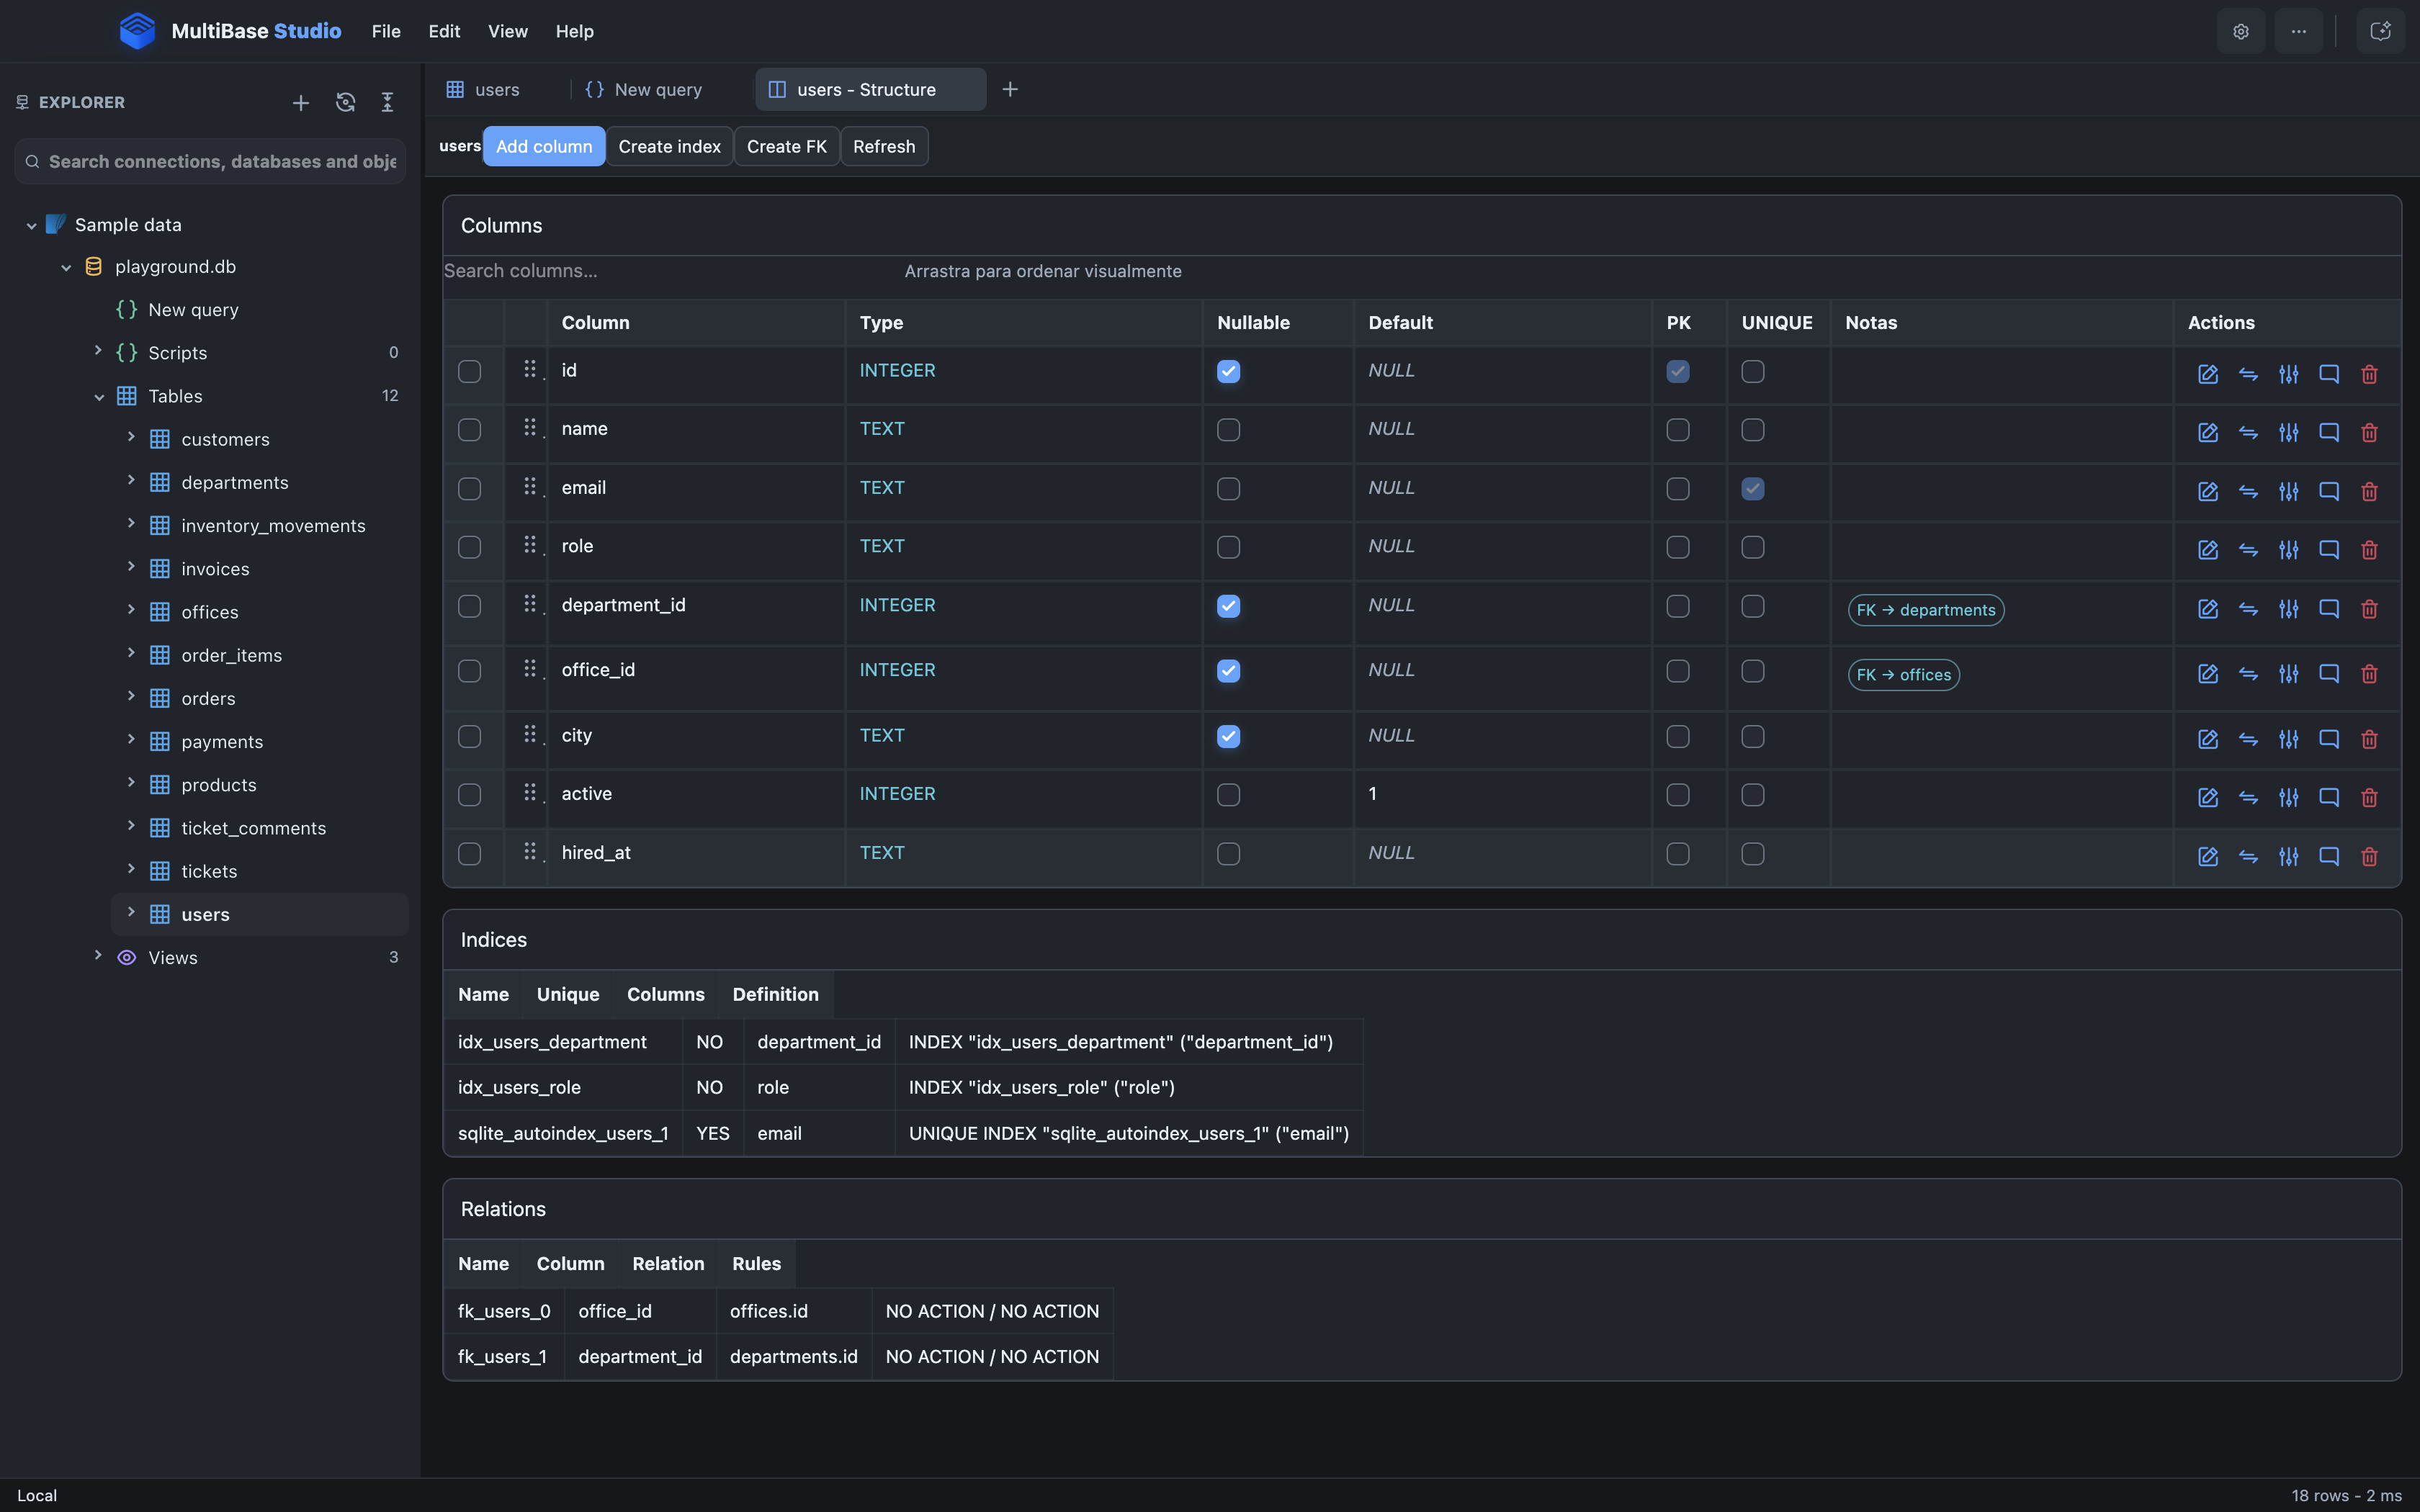Viewport: 2420px width, 1512px height.
Task: Click the Add column button
Action: pyautogui.click(x=544, y=146)
